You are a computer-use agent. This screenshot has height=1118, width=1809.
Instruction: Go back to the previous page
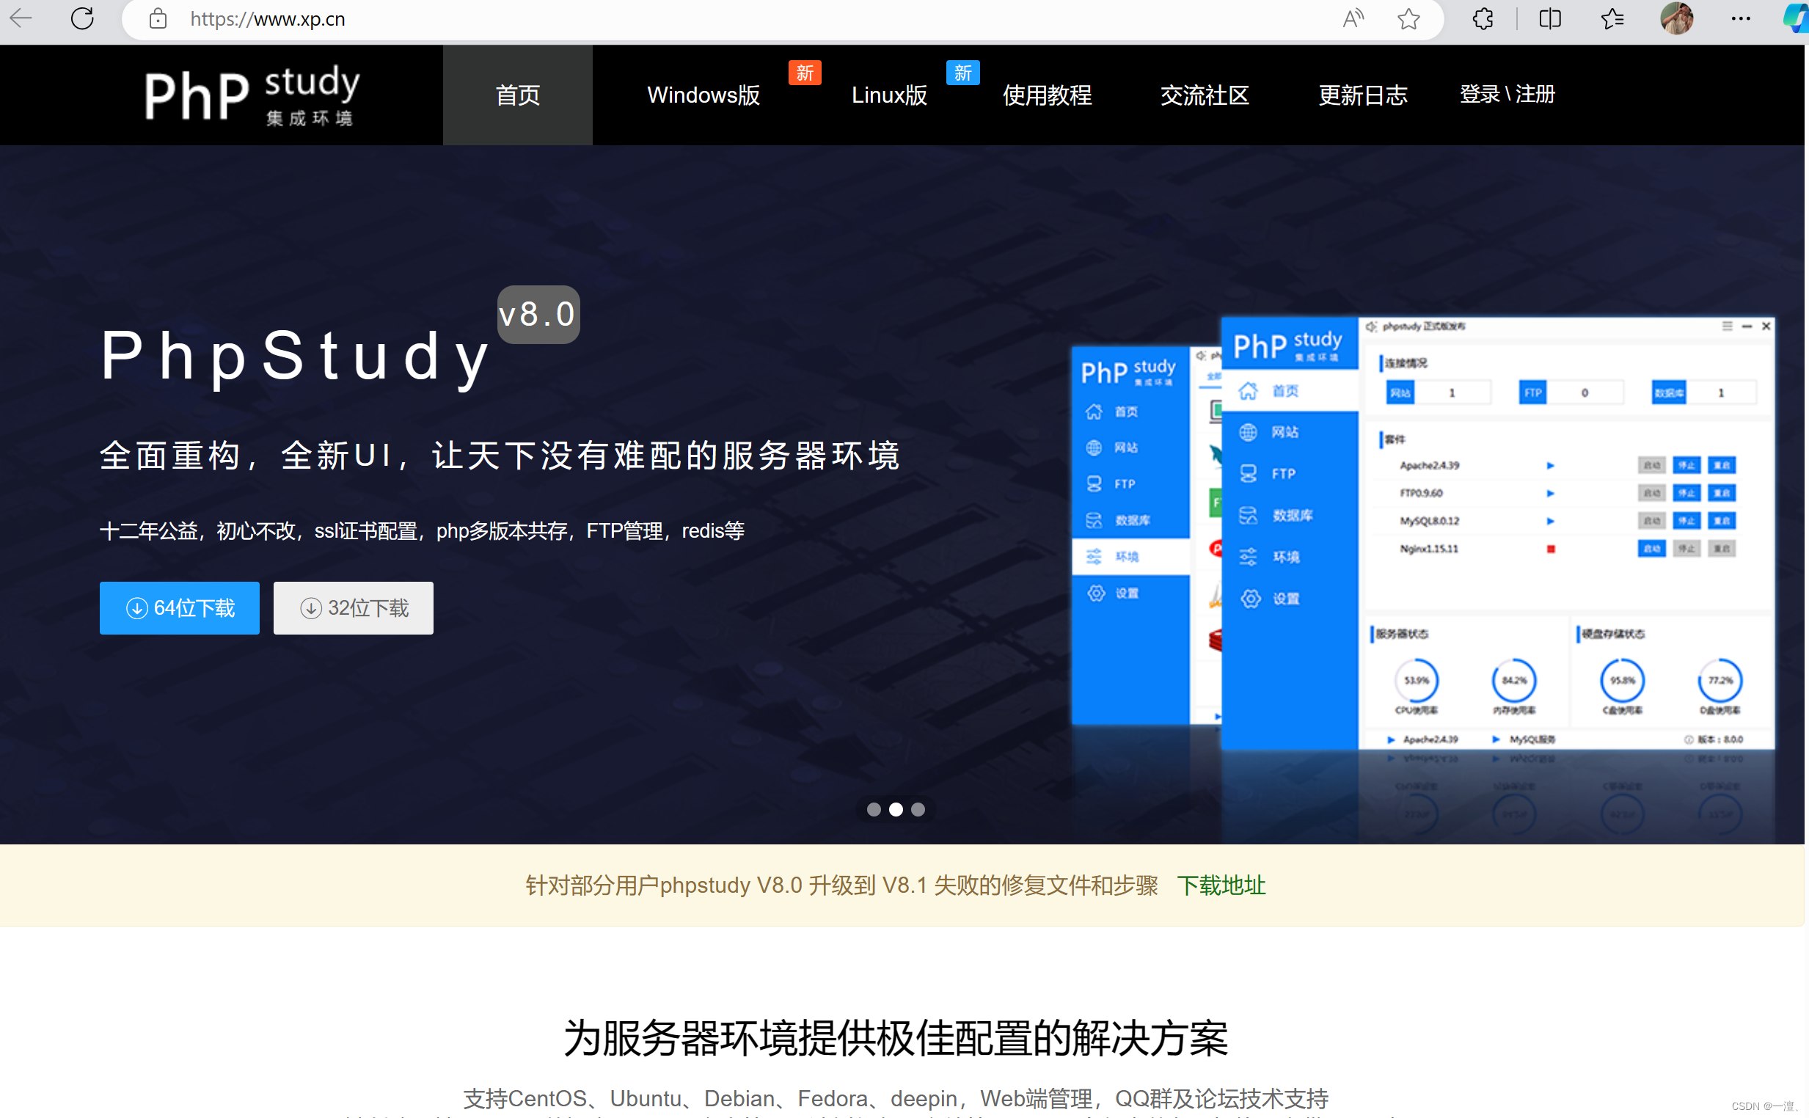(21, 18)
